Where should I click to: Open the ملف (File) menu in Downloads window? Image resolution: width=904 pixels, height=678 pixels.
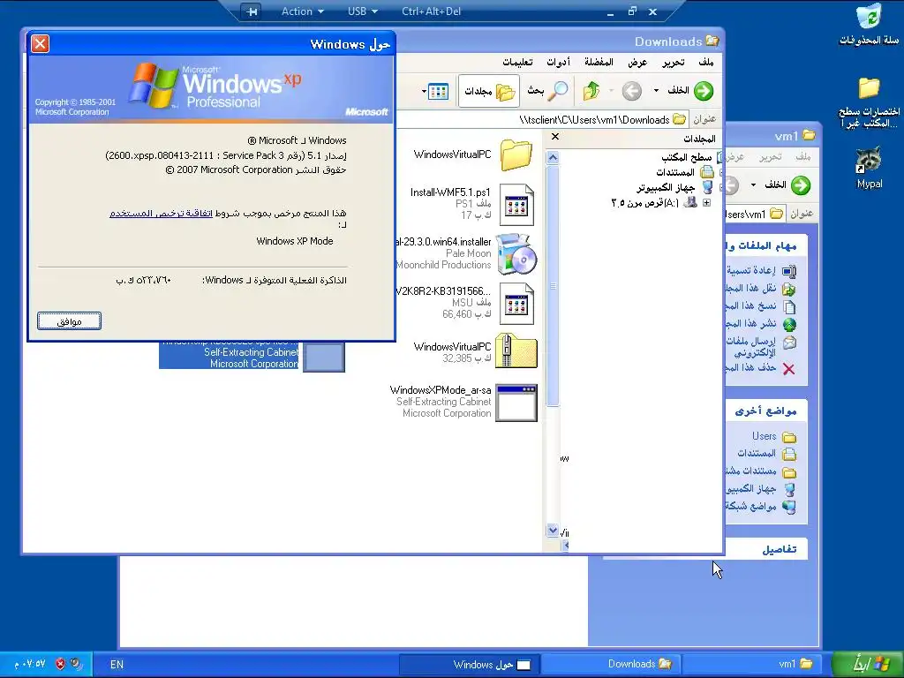[706, 63]
